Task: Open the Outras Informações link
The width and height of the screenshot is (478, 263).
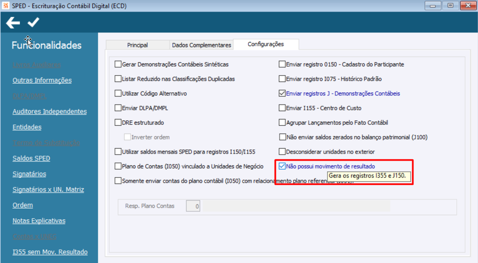Action: [42, 80]
